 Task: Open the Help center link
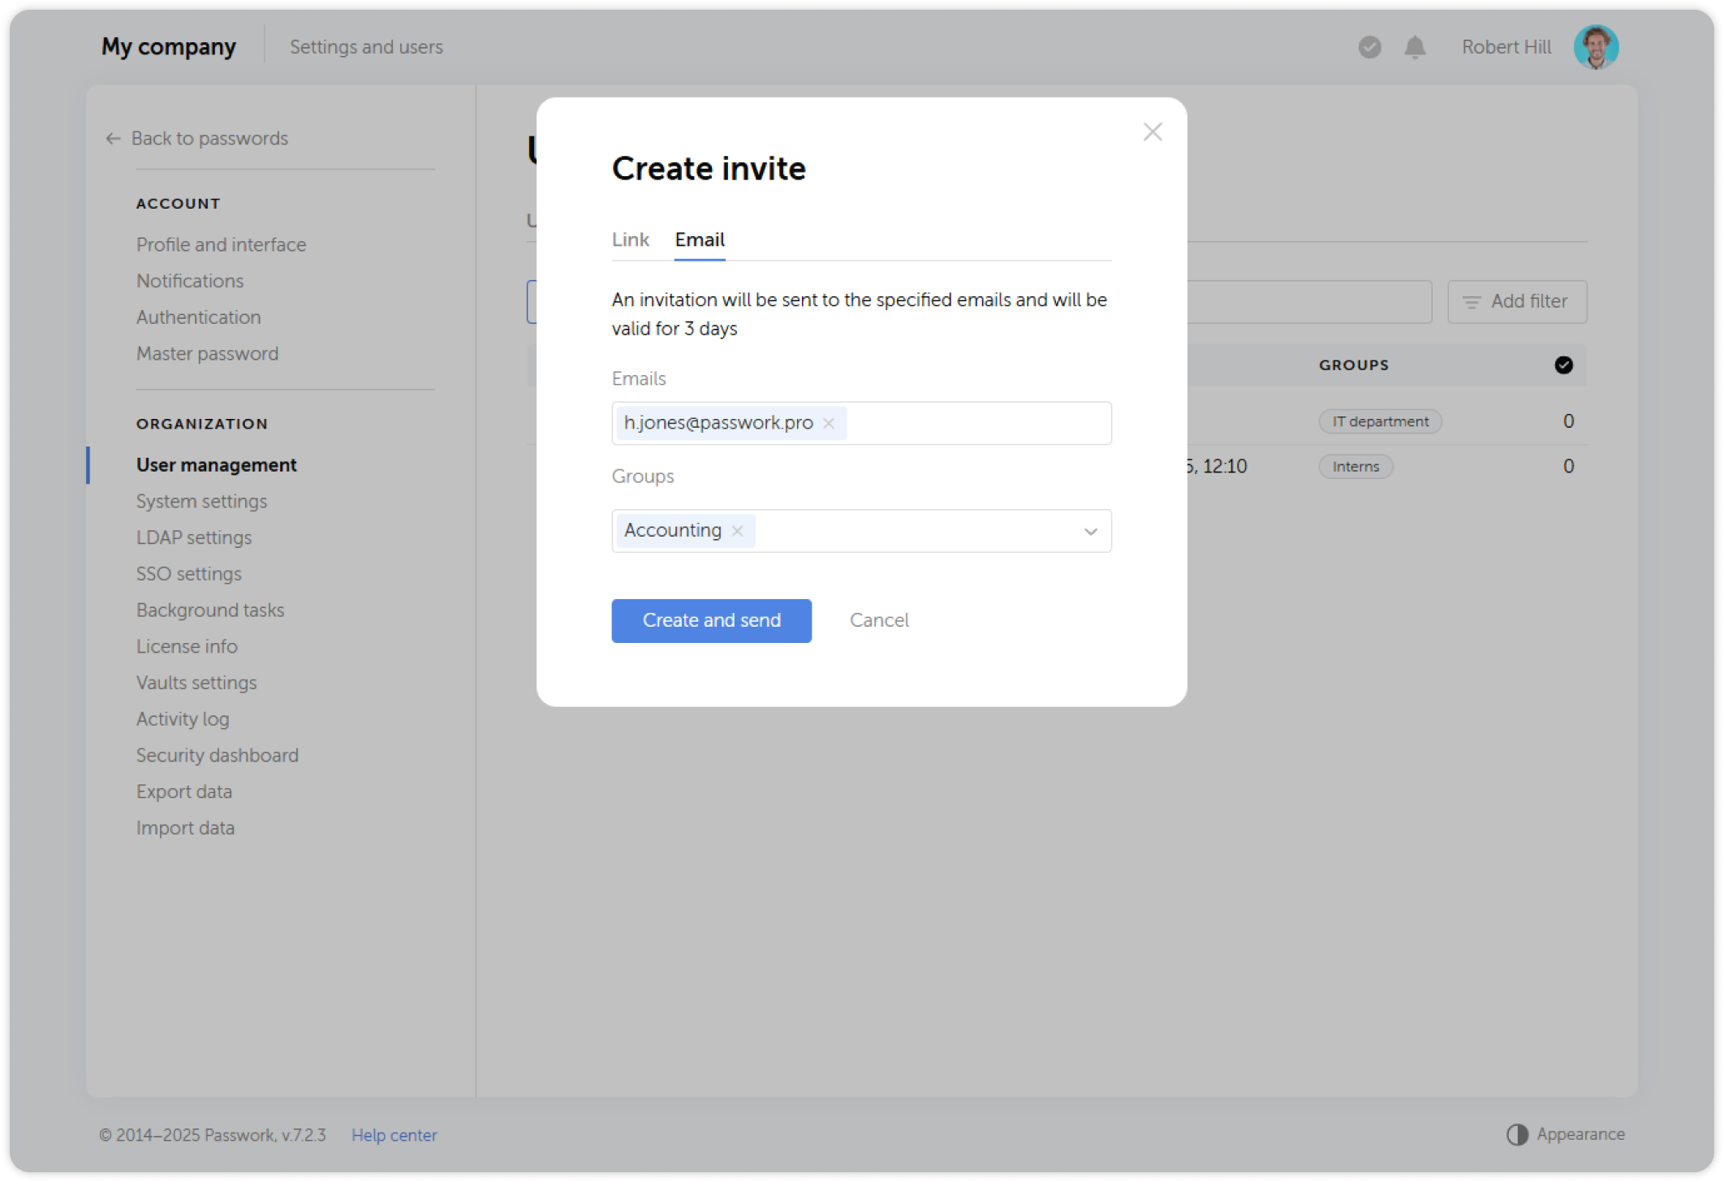coord(394,1134)
